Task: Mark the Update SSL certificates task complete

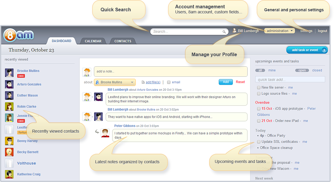Action: click(x=259, y=142)
